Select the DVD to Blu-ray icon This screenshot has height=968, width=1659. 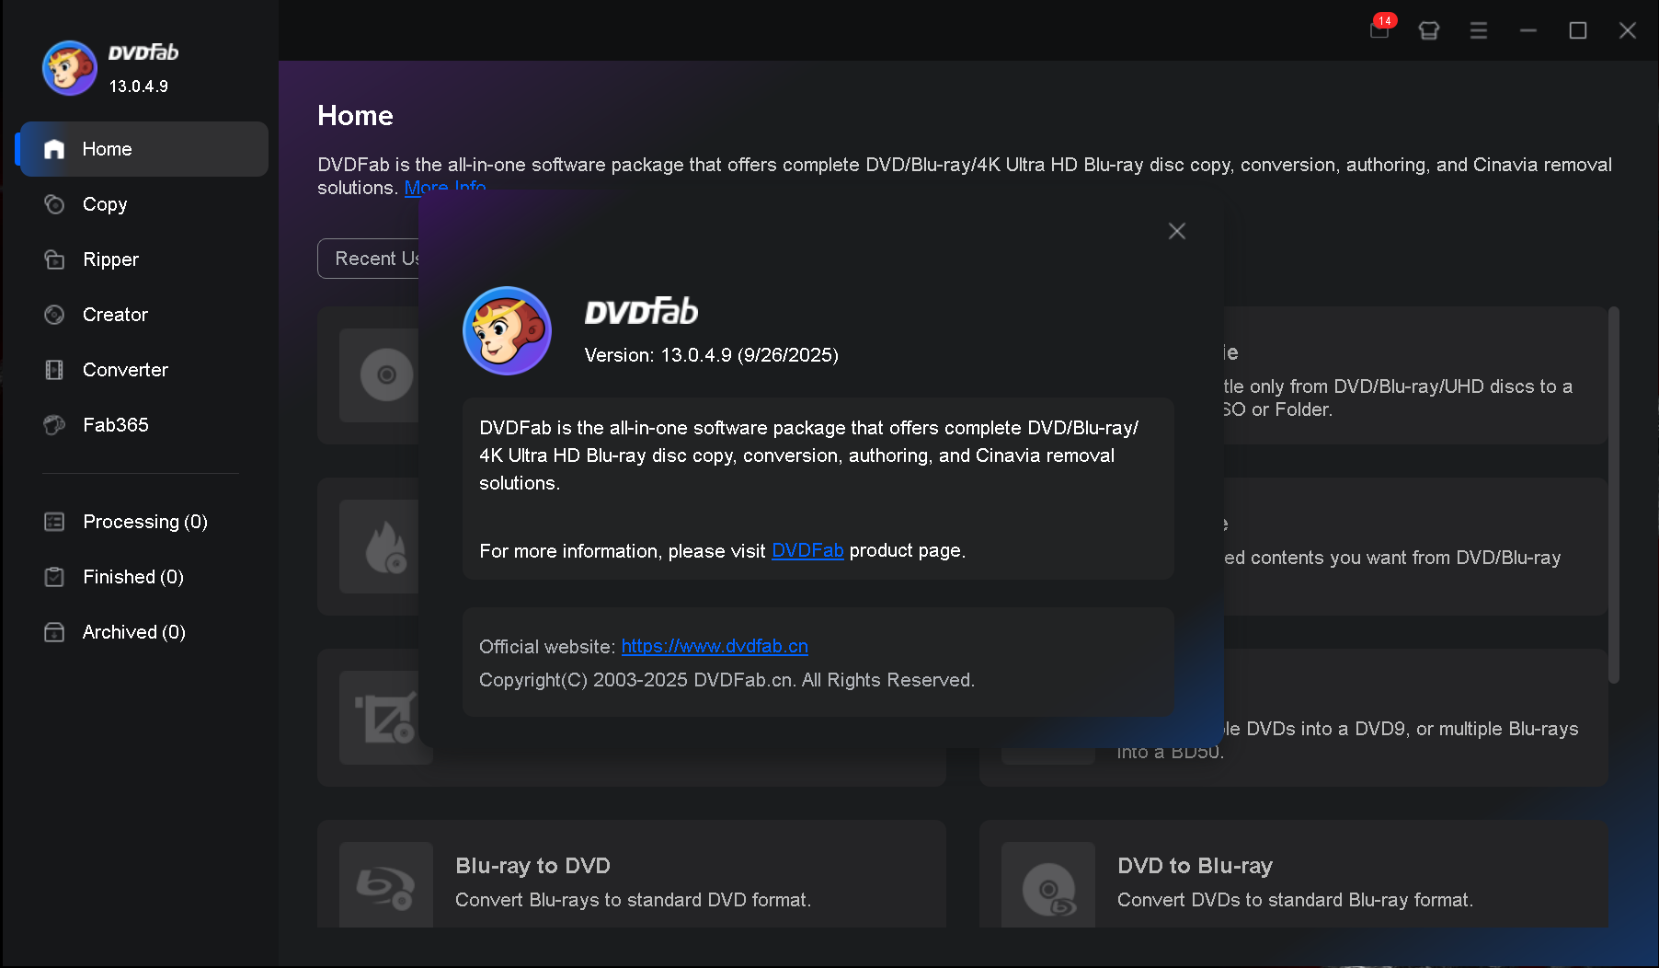point(1047,887)
